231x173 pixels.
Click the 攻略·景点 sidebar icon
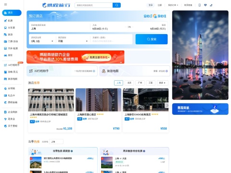pos(5,72)
